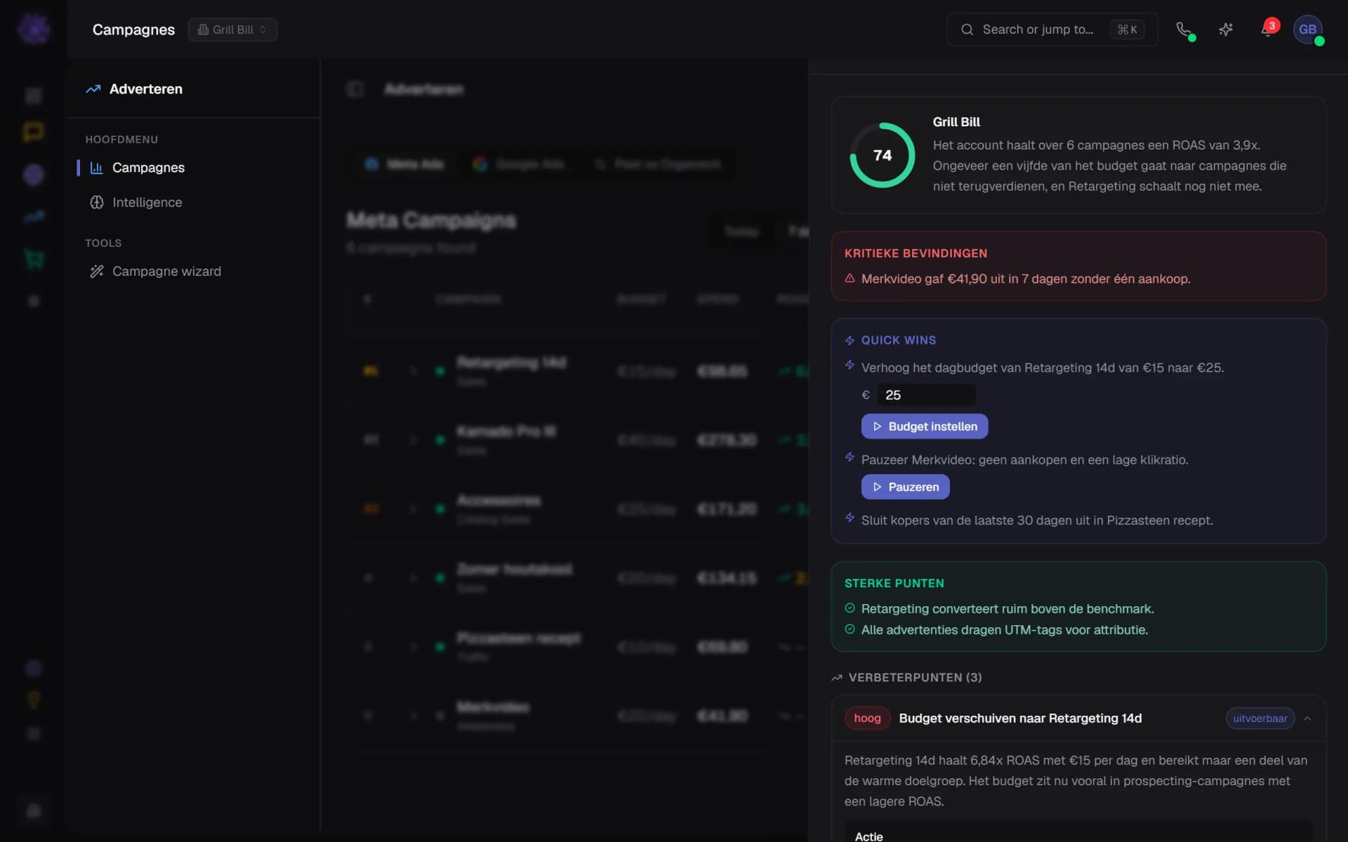Click the lightning icon beside Quick Wins heading
The image size is (1348, 842).
(850, 340)
